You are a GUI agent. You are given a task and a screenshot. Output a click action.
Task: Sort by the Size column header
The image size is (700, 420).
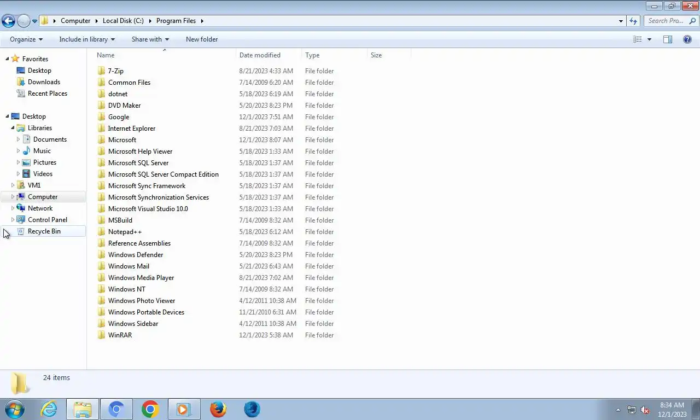[389, 55]
